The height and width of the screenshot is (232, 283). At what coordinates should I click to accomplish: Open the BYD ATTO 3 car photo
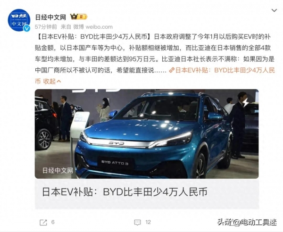click(147, 134)
